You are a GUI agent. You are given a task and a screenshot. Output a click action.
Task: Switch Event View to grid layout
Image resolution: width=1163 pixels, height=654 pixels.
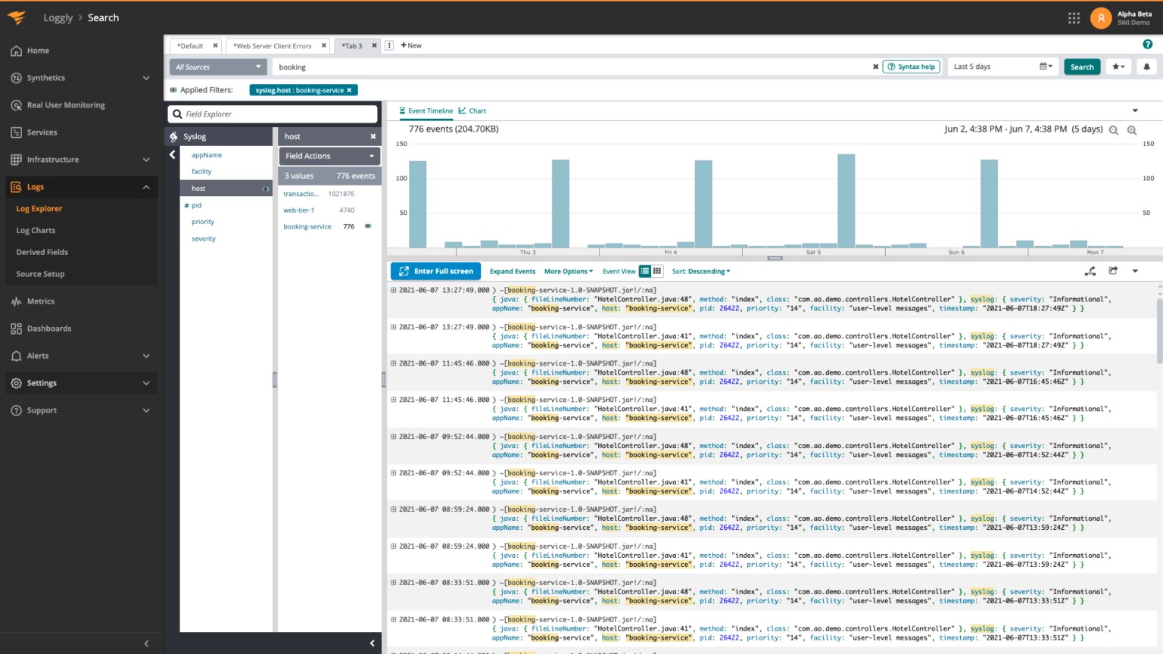pos(656,270)
